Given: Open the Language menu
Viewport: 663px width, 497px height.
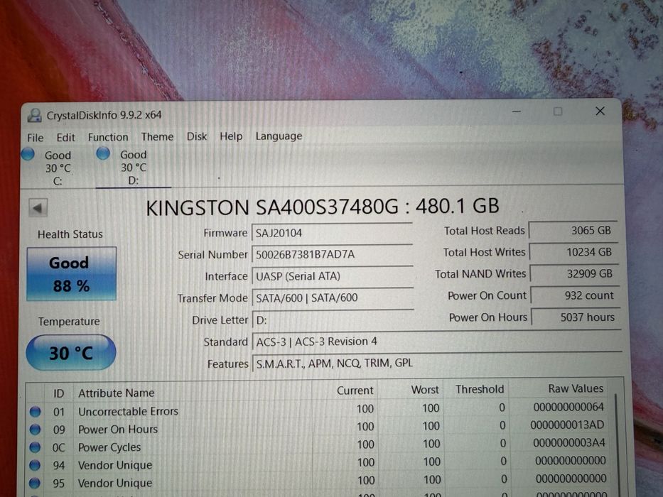Looking at the screenshot, I should click(279, 136).
